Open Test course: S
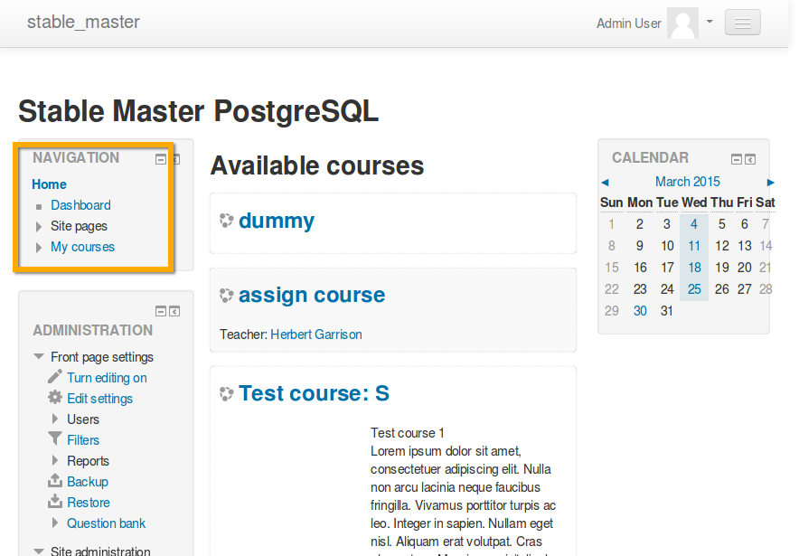Image resolution: width=799 pixels, height=556 pixels. point(314,393)
